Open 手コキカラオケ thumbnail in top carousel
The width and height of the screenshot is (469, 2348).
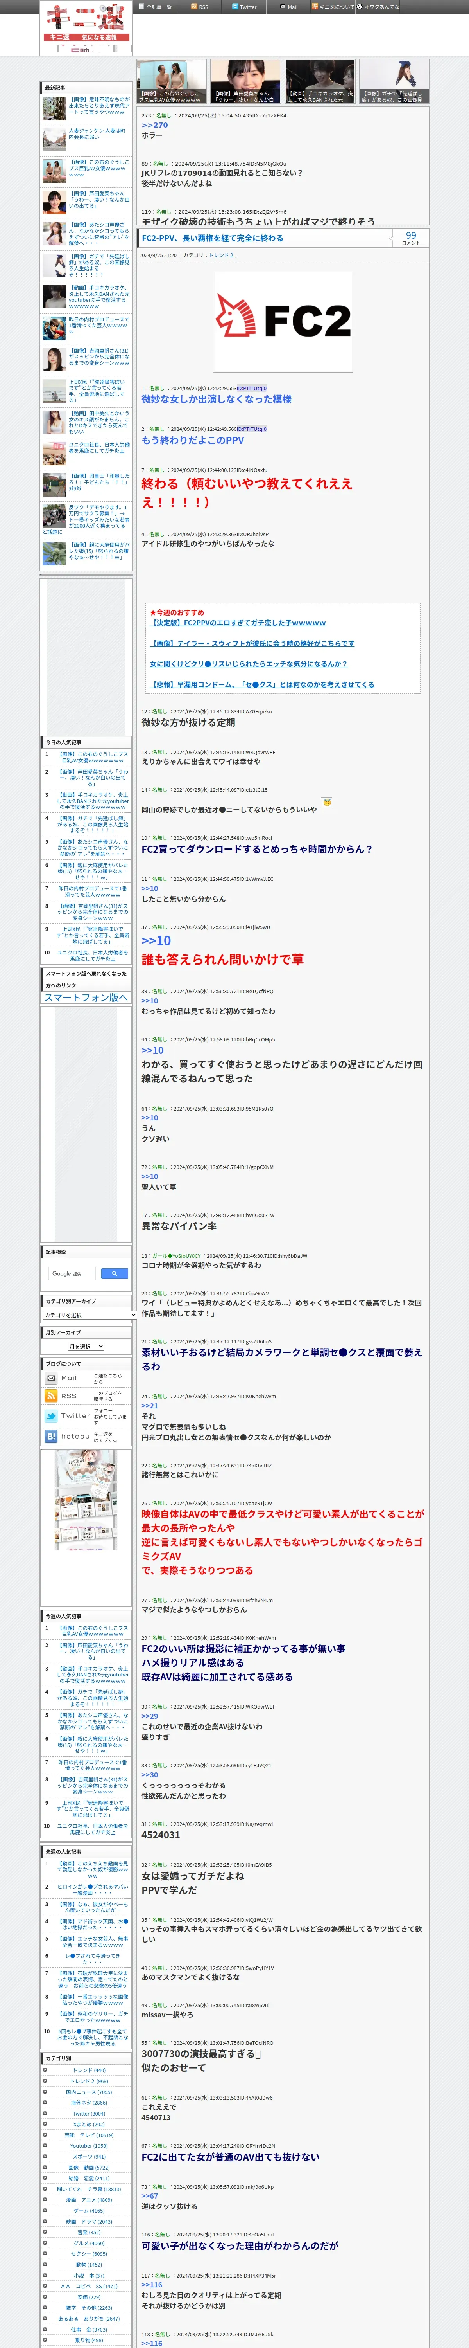[x=320, y=81]
